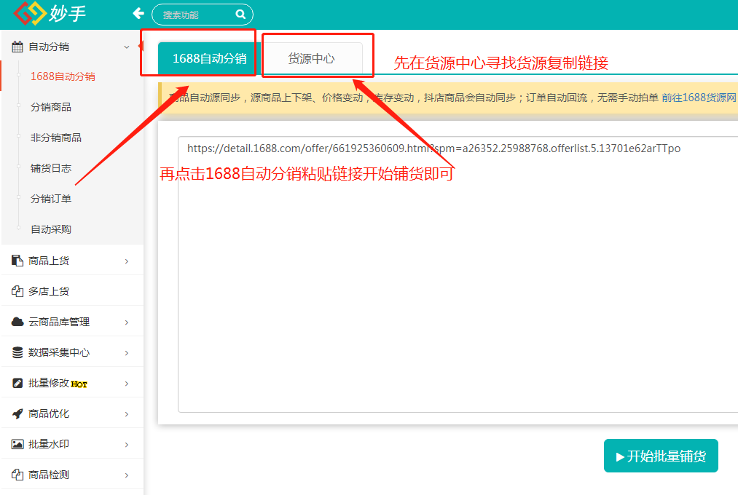Click the HOT badge beside 批量修改
The image size is (738, 495).
(79, 384)
